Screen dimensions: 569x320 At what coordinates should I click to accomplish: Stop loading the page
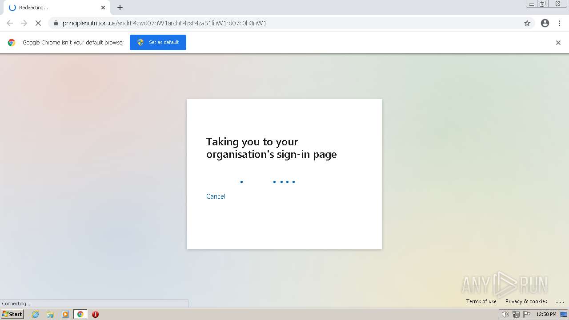click(x=38, y=23)
